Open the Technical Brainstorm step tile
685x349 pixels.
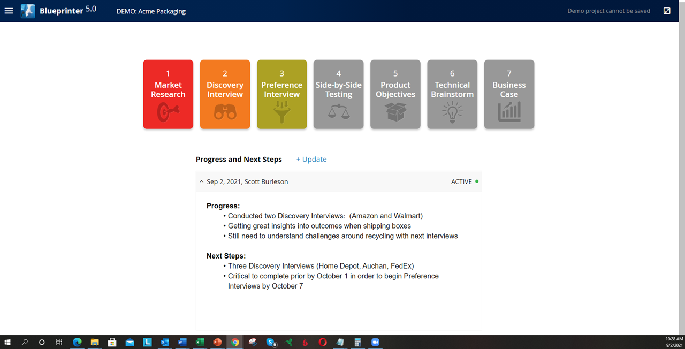coord(452,94)
